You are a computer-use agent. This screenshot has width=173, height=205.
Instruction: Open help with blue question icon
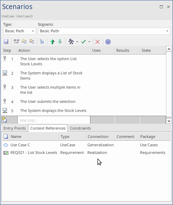click(x=108, y=42)
